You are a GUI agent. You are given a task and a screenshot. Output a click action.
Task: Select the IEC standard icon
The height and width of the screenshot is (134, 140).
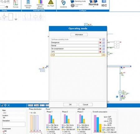104,3
